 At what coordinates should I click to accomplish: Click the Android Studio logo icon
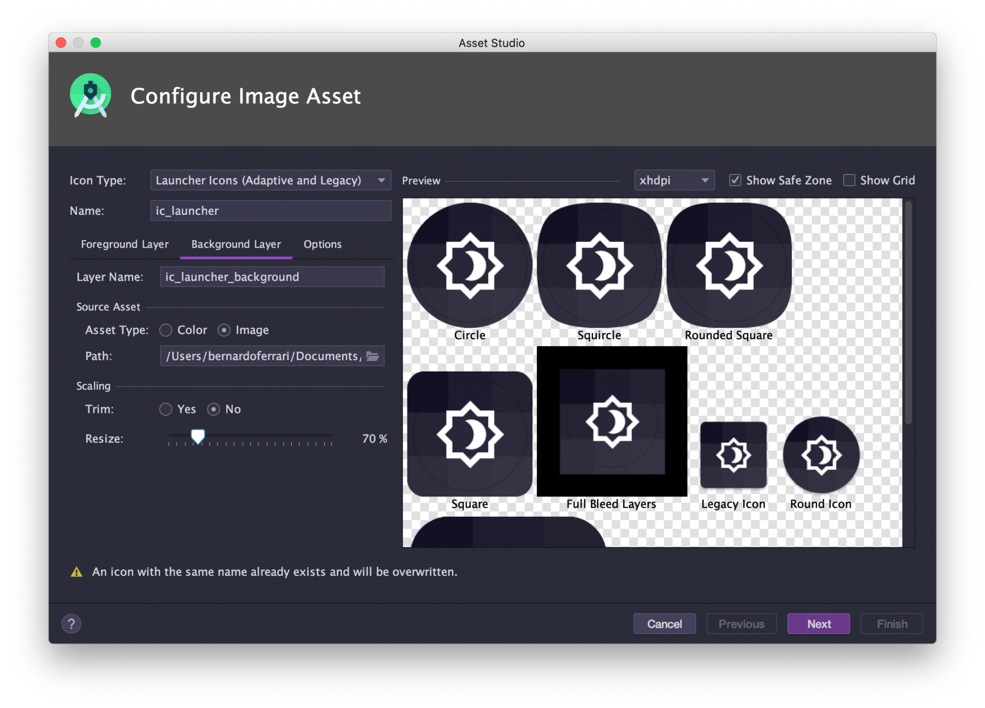tap(90, 96)
